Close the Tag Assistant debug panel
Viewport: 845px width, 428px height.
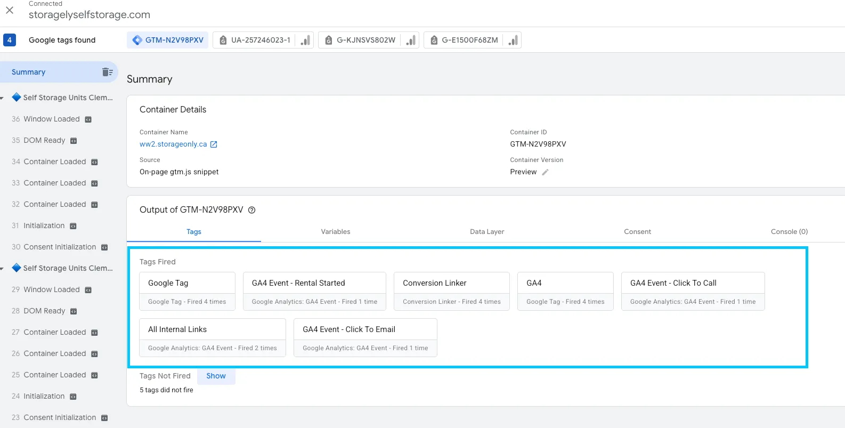coord(10,10)
